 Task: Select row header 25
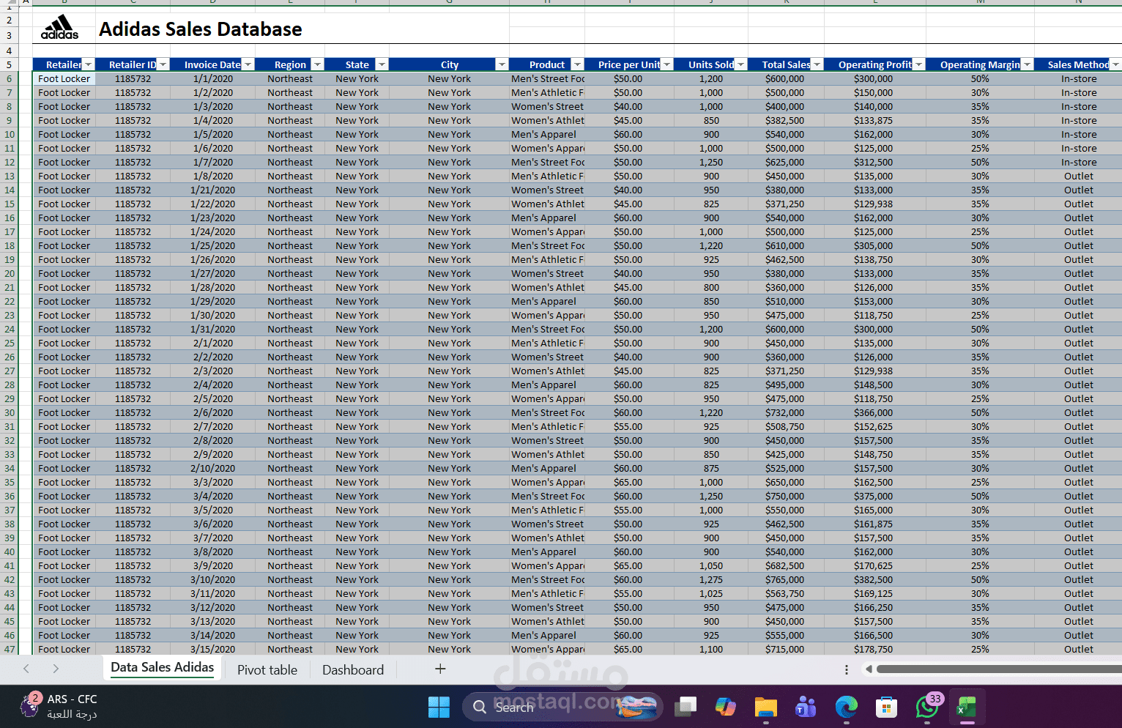click(10, 343)
